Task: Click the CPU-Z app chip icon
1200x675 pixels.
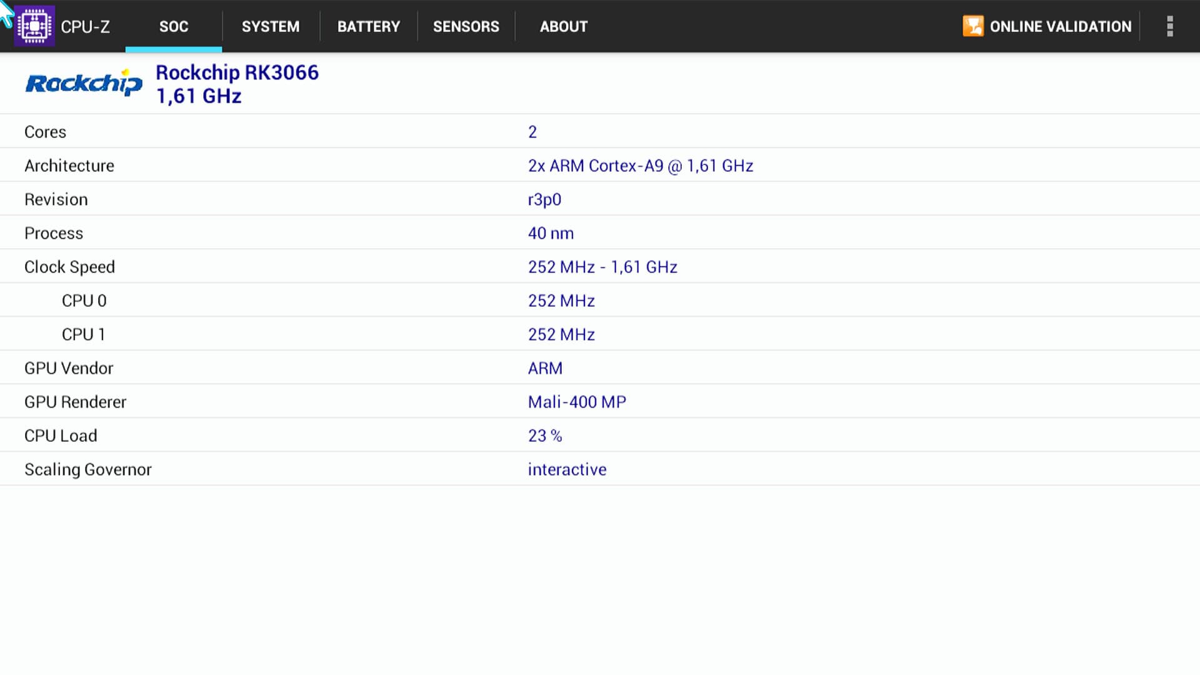Action: point(34,26)
